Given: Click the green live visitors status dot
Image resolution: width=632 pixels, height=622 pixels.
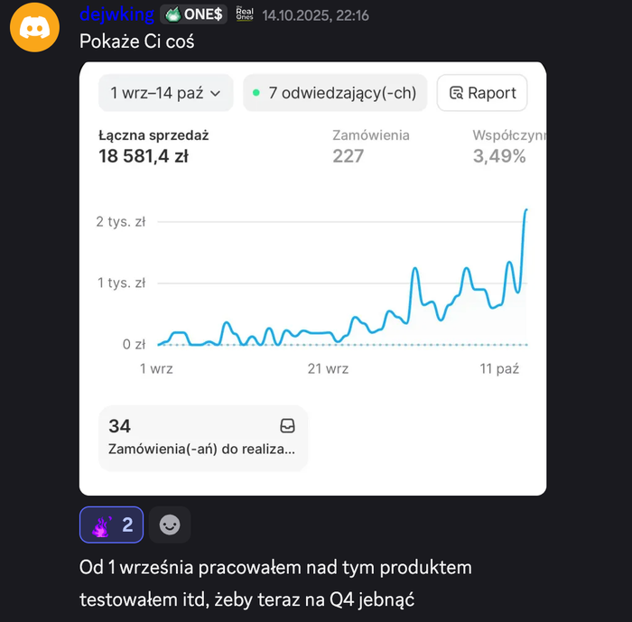Looking at the screenshot, I should pyautogui.click(x=256, y=93).
